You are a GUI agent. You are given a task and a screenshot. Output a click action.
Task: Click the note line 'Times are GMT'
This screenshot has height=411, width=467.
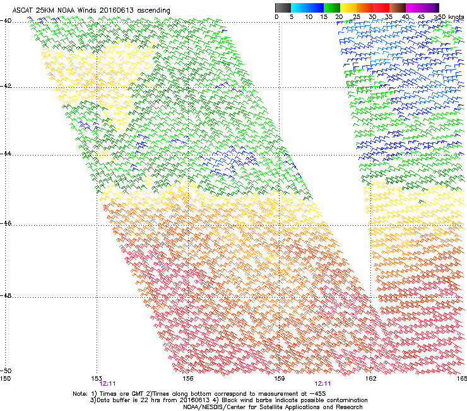pos(123,394)
